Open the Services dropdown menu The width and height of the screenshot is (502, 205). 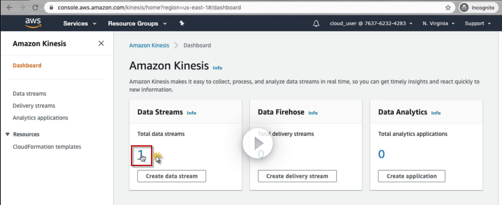pos(79,24)
